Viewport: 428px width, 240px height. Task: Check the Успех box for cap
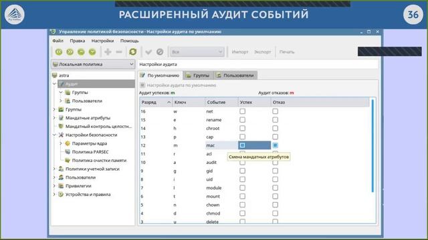tap(242, 137)
